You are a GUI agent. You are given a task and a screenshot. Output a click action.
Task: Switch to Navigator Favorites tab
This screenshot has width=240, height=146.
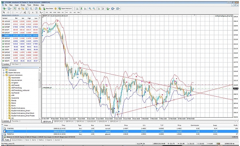(x=15, y=121)
